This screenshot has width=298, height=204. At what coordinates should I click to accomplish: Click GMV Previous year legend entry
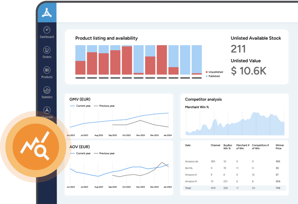click(x=104, y=106)
